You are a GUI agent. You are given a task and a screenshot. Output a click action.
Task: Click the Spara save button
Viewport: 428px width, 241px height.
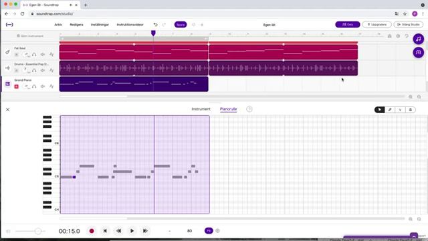pyautogui.click(x=181, y=25)
